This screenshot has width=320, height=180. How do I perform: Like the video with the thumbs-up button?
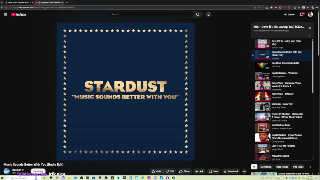[156, 171]
